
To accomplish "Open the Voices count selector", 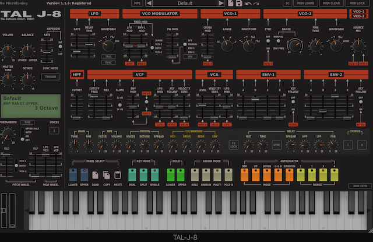I will coord(54,131).
